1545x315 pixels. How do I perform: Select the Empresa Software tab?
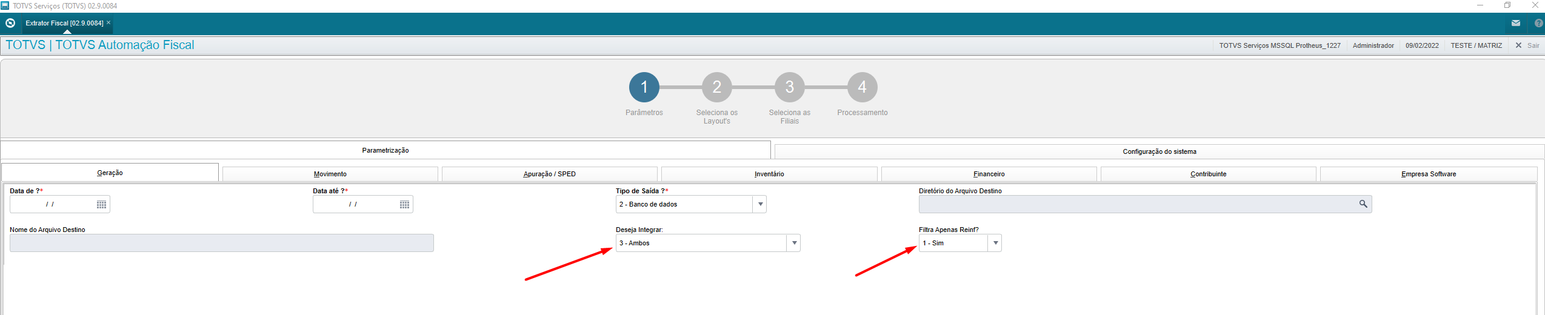(1429, 174)
